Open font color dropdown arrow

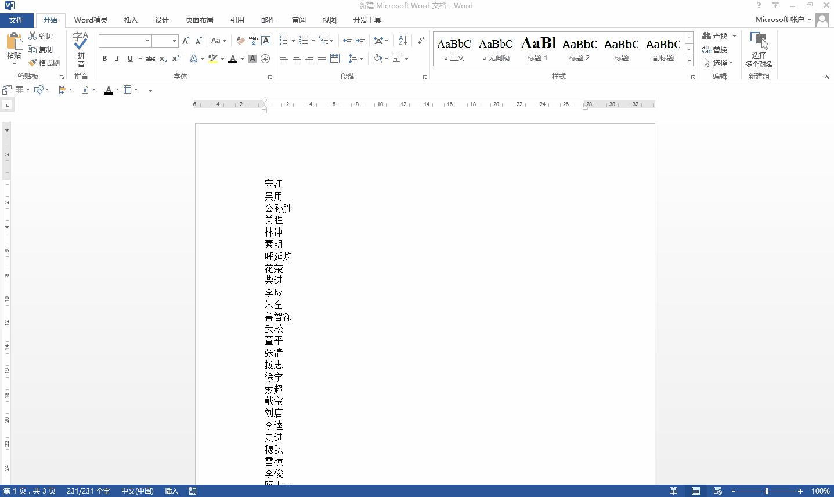click(242, 59)
